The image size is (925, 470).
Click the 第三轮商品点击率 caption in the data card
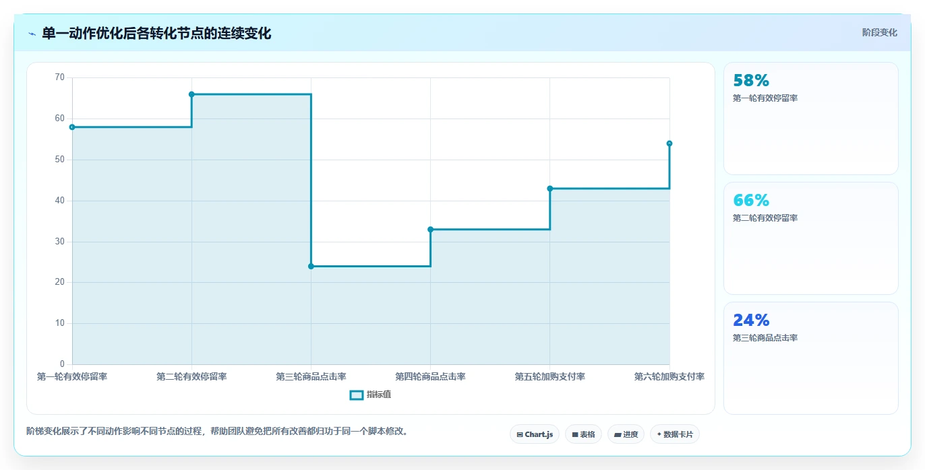click(765, 338)
